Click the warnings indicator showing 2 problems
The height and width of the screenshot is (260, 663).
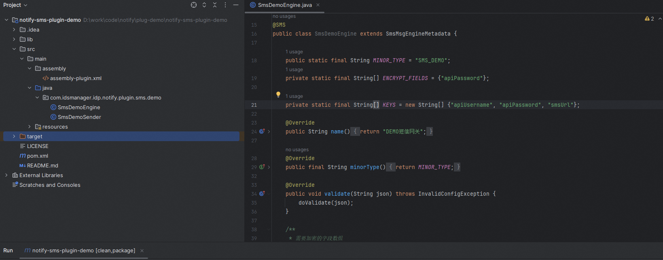pyautogui.click(x=649, y=19)
